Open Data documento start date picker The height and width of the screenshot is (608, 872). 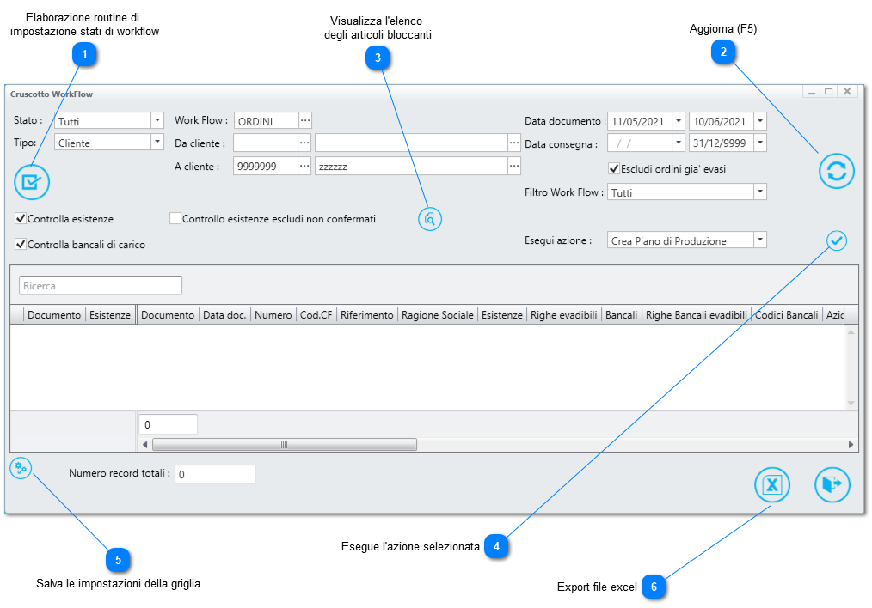click(679, 121)
